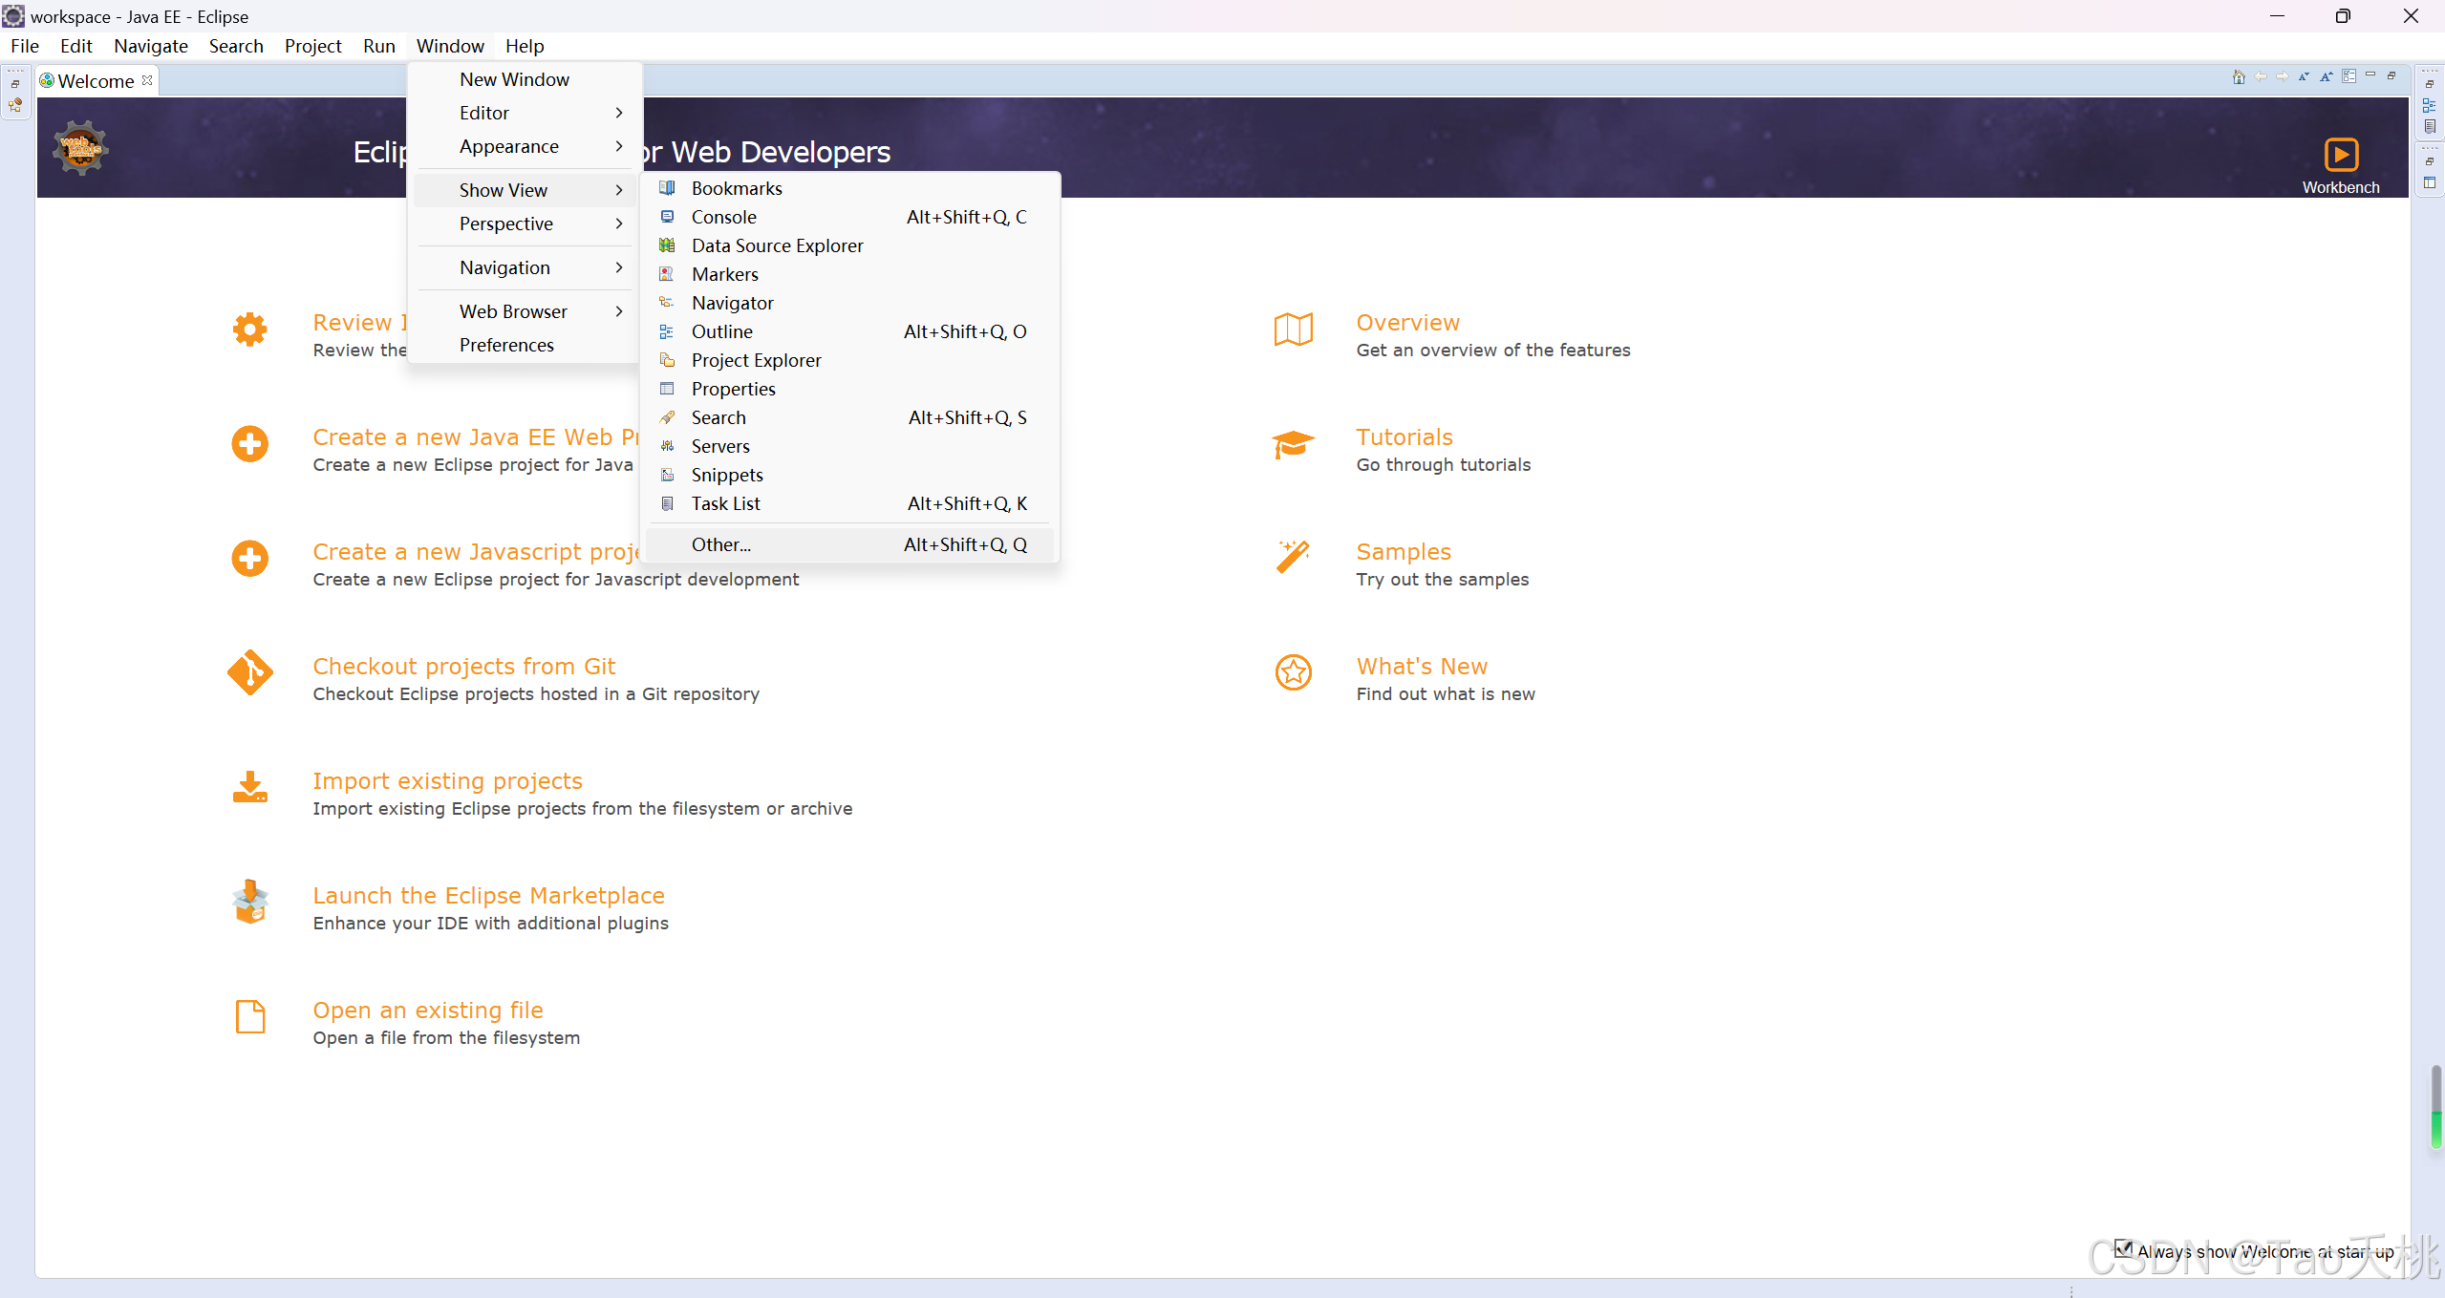Image resolution: width=2445 pixels, height=1298 pixels.
Task: Click the Home icon in Welcome toolbar
Action: tap(2238, 76)
